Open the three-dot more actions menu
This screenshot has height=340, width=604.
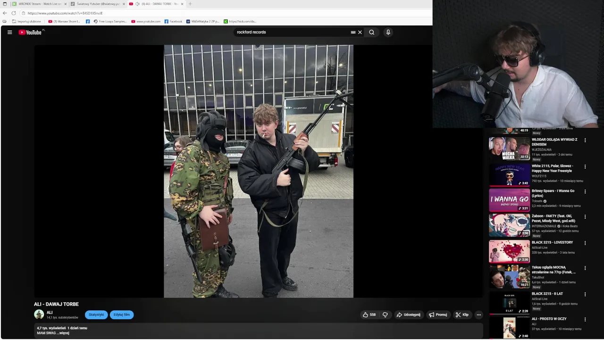tap(478, 314)
